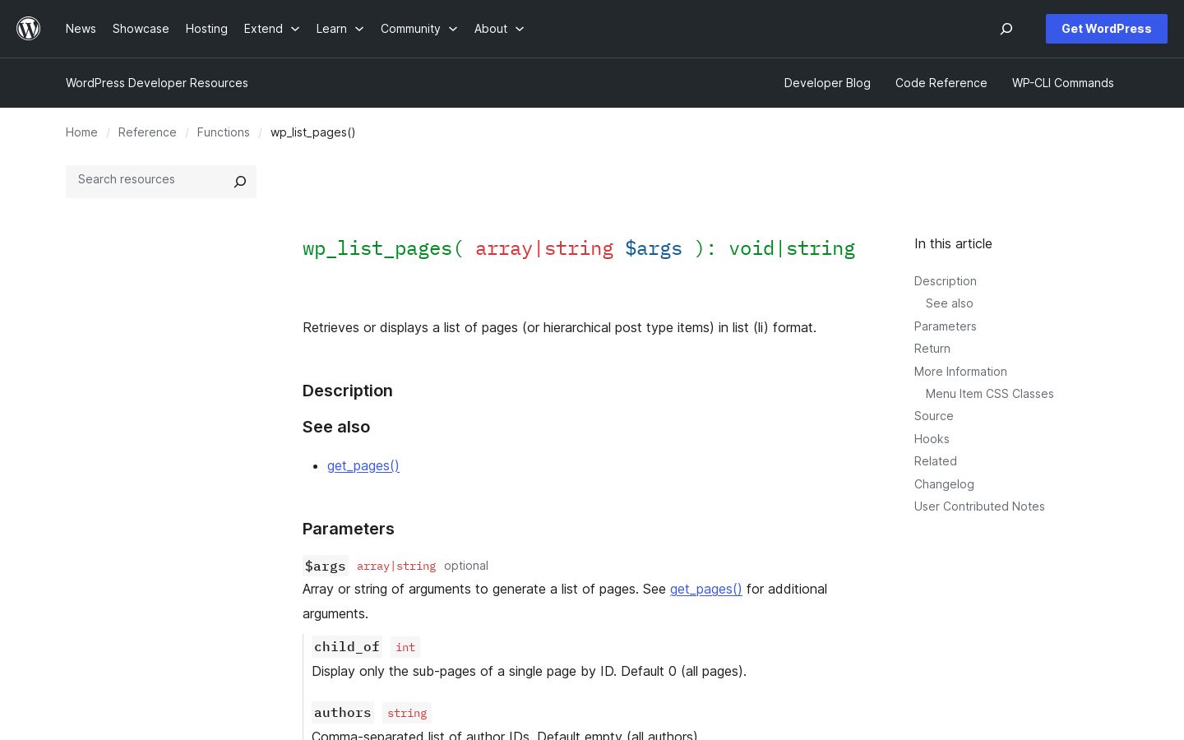Click the authors parameter name
Screen dimensions: 1184x740
(343, 712)
